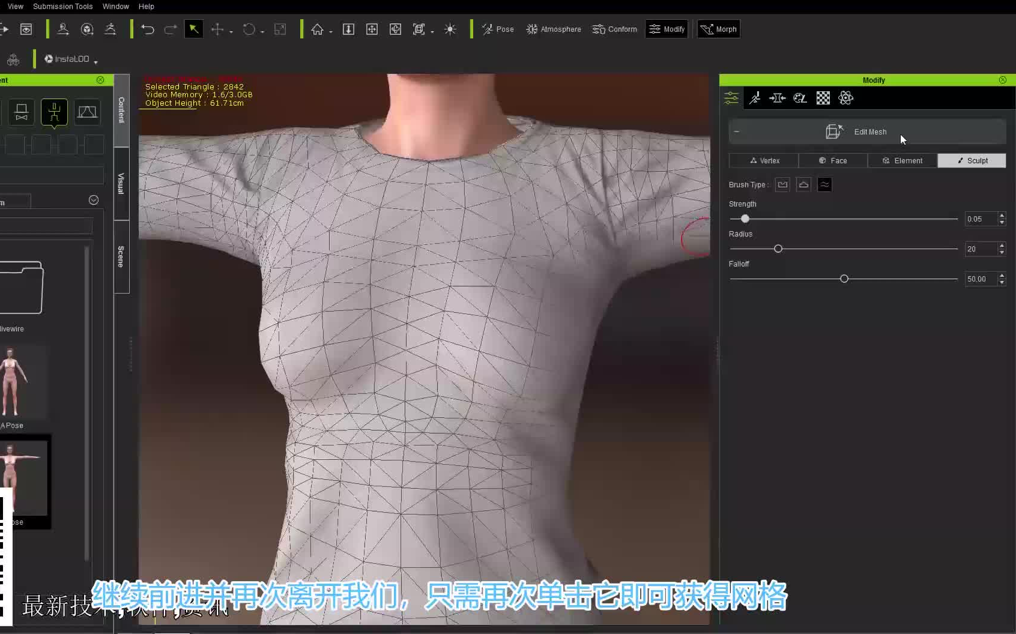
Task: Click the Undo arrow icon
Action: 147,29
